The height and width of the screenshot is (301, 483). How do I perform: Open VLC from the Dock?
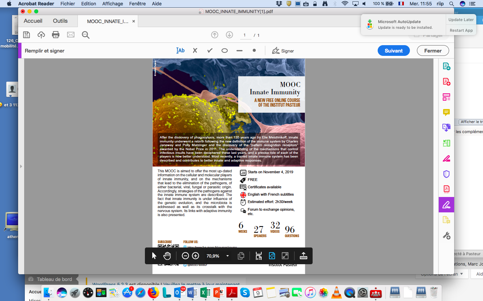336,293
